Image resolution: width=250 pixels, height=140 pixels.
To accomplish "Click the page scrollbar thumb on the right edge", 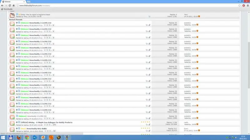I will 249,65.
